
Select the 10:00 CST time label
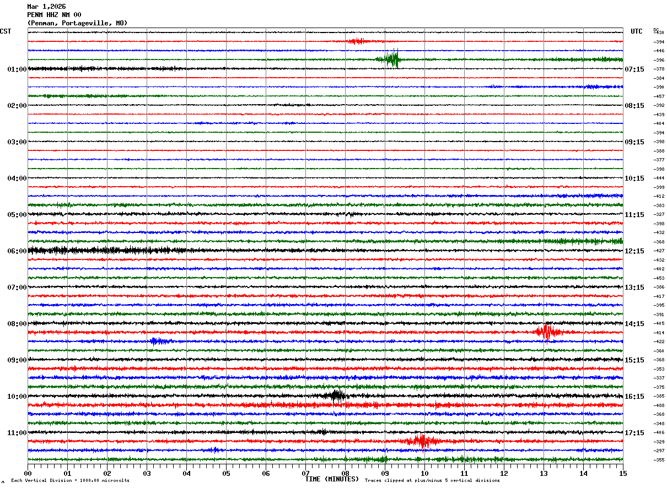pos(17,397)
